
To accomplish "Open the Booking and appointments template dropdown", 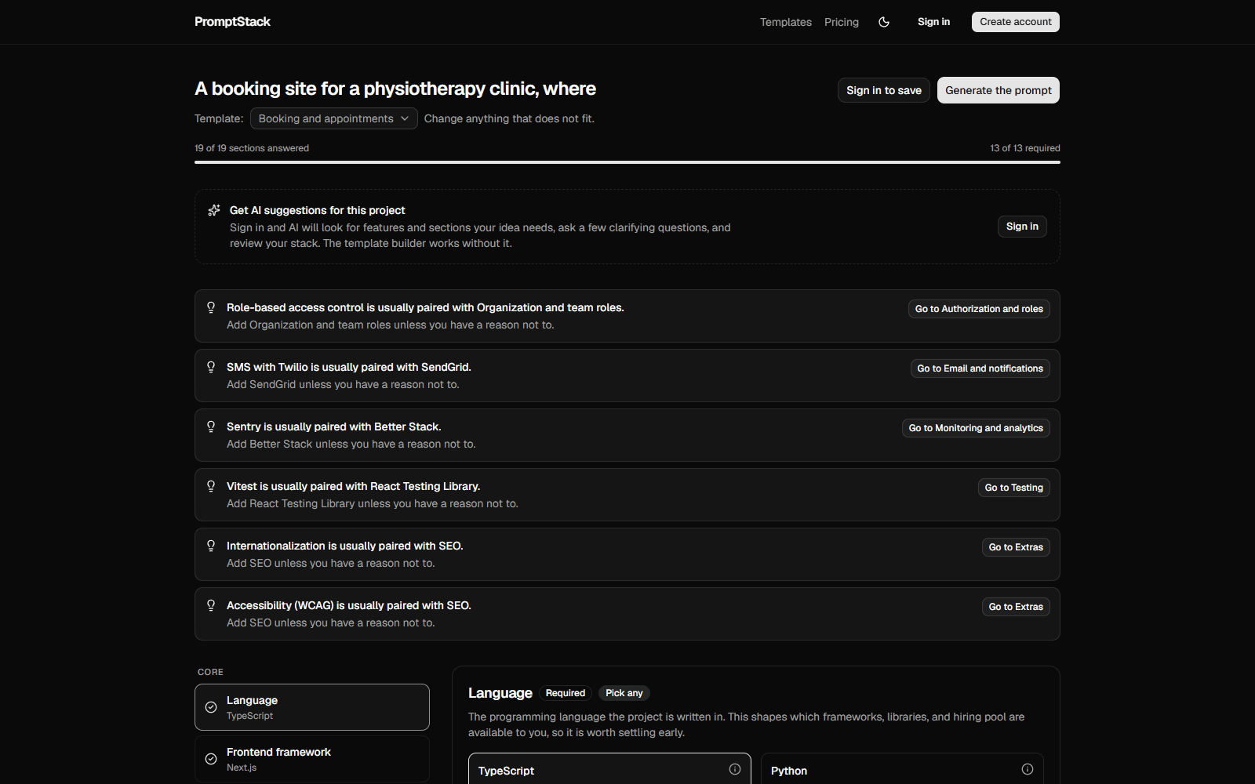I will pos(334,118).
